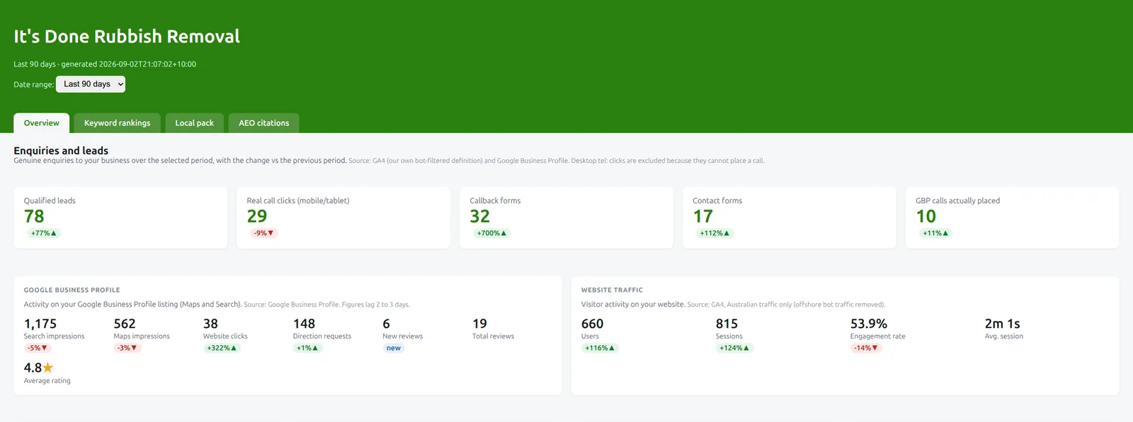Click the +116% badge under Users
1133x422 pixels.
pyautogui.click(x=600, y=348)
